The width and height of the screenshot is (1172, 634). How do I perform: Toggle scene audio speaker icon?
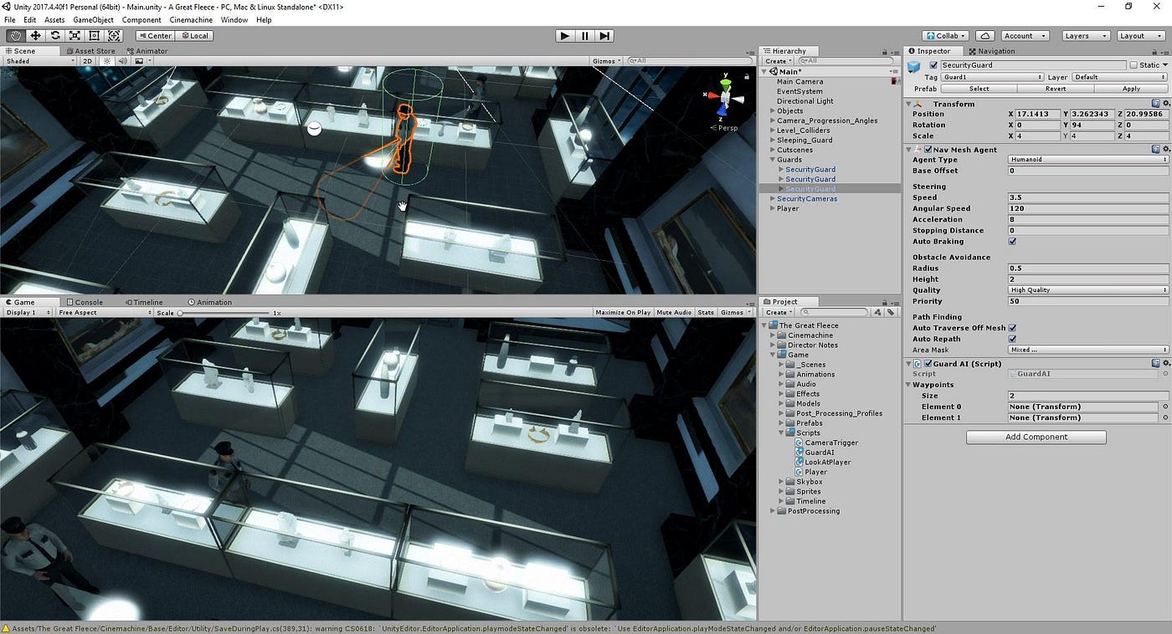[122, 61]
